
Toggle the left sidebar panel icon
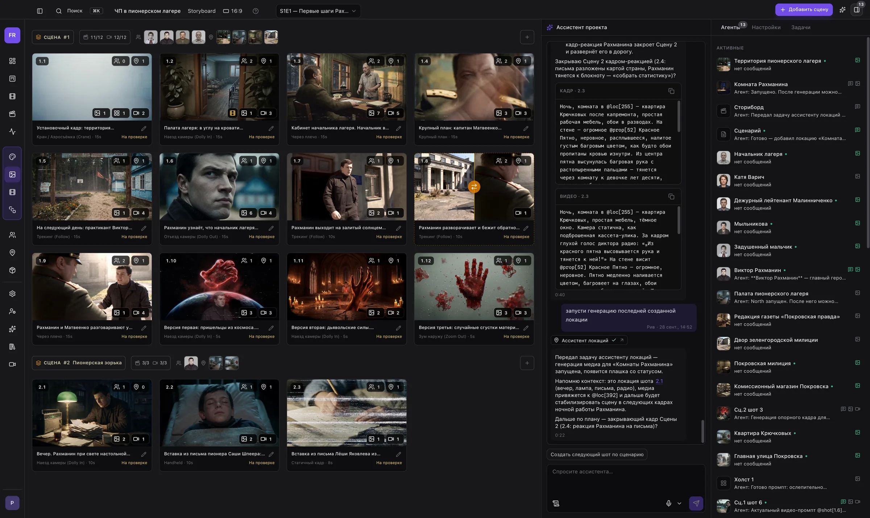coord(40,11)
